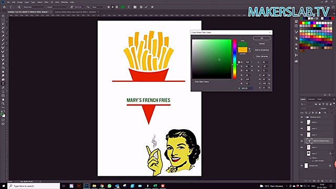Open the font style Regular dropdown
336x189 pixels.
(x=57, y=7)
